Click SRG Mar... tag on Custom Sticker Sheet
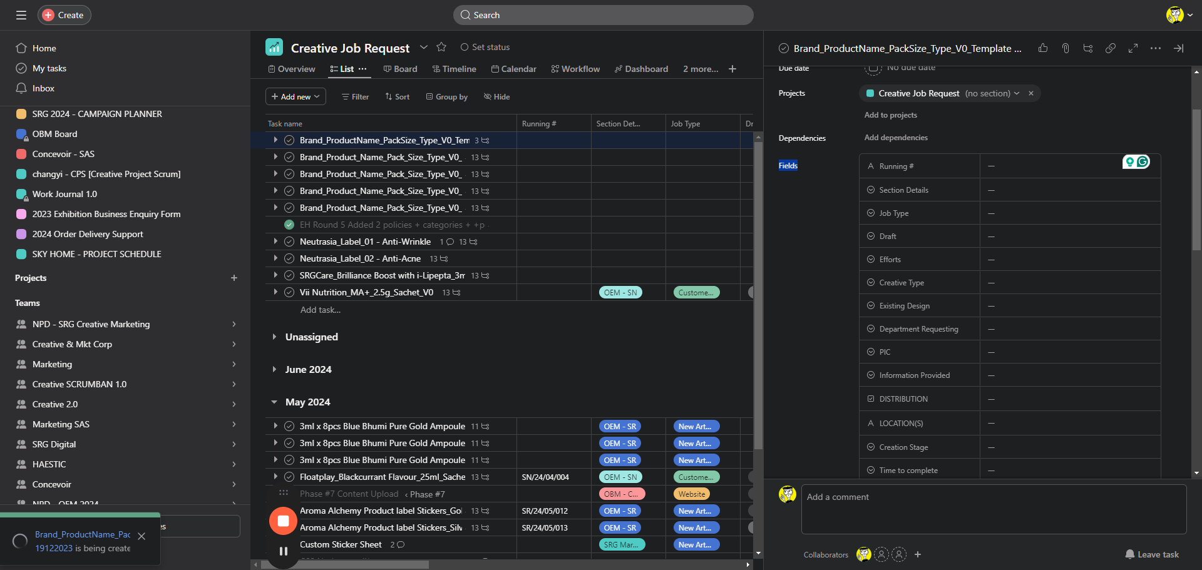Image resolution: width=1202 pixels, height=570 pixels. [622, 544]
